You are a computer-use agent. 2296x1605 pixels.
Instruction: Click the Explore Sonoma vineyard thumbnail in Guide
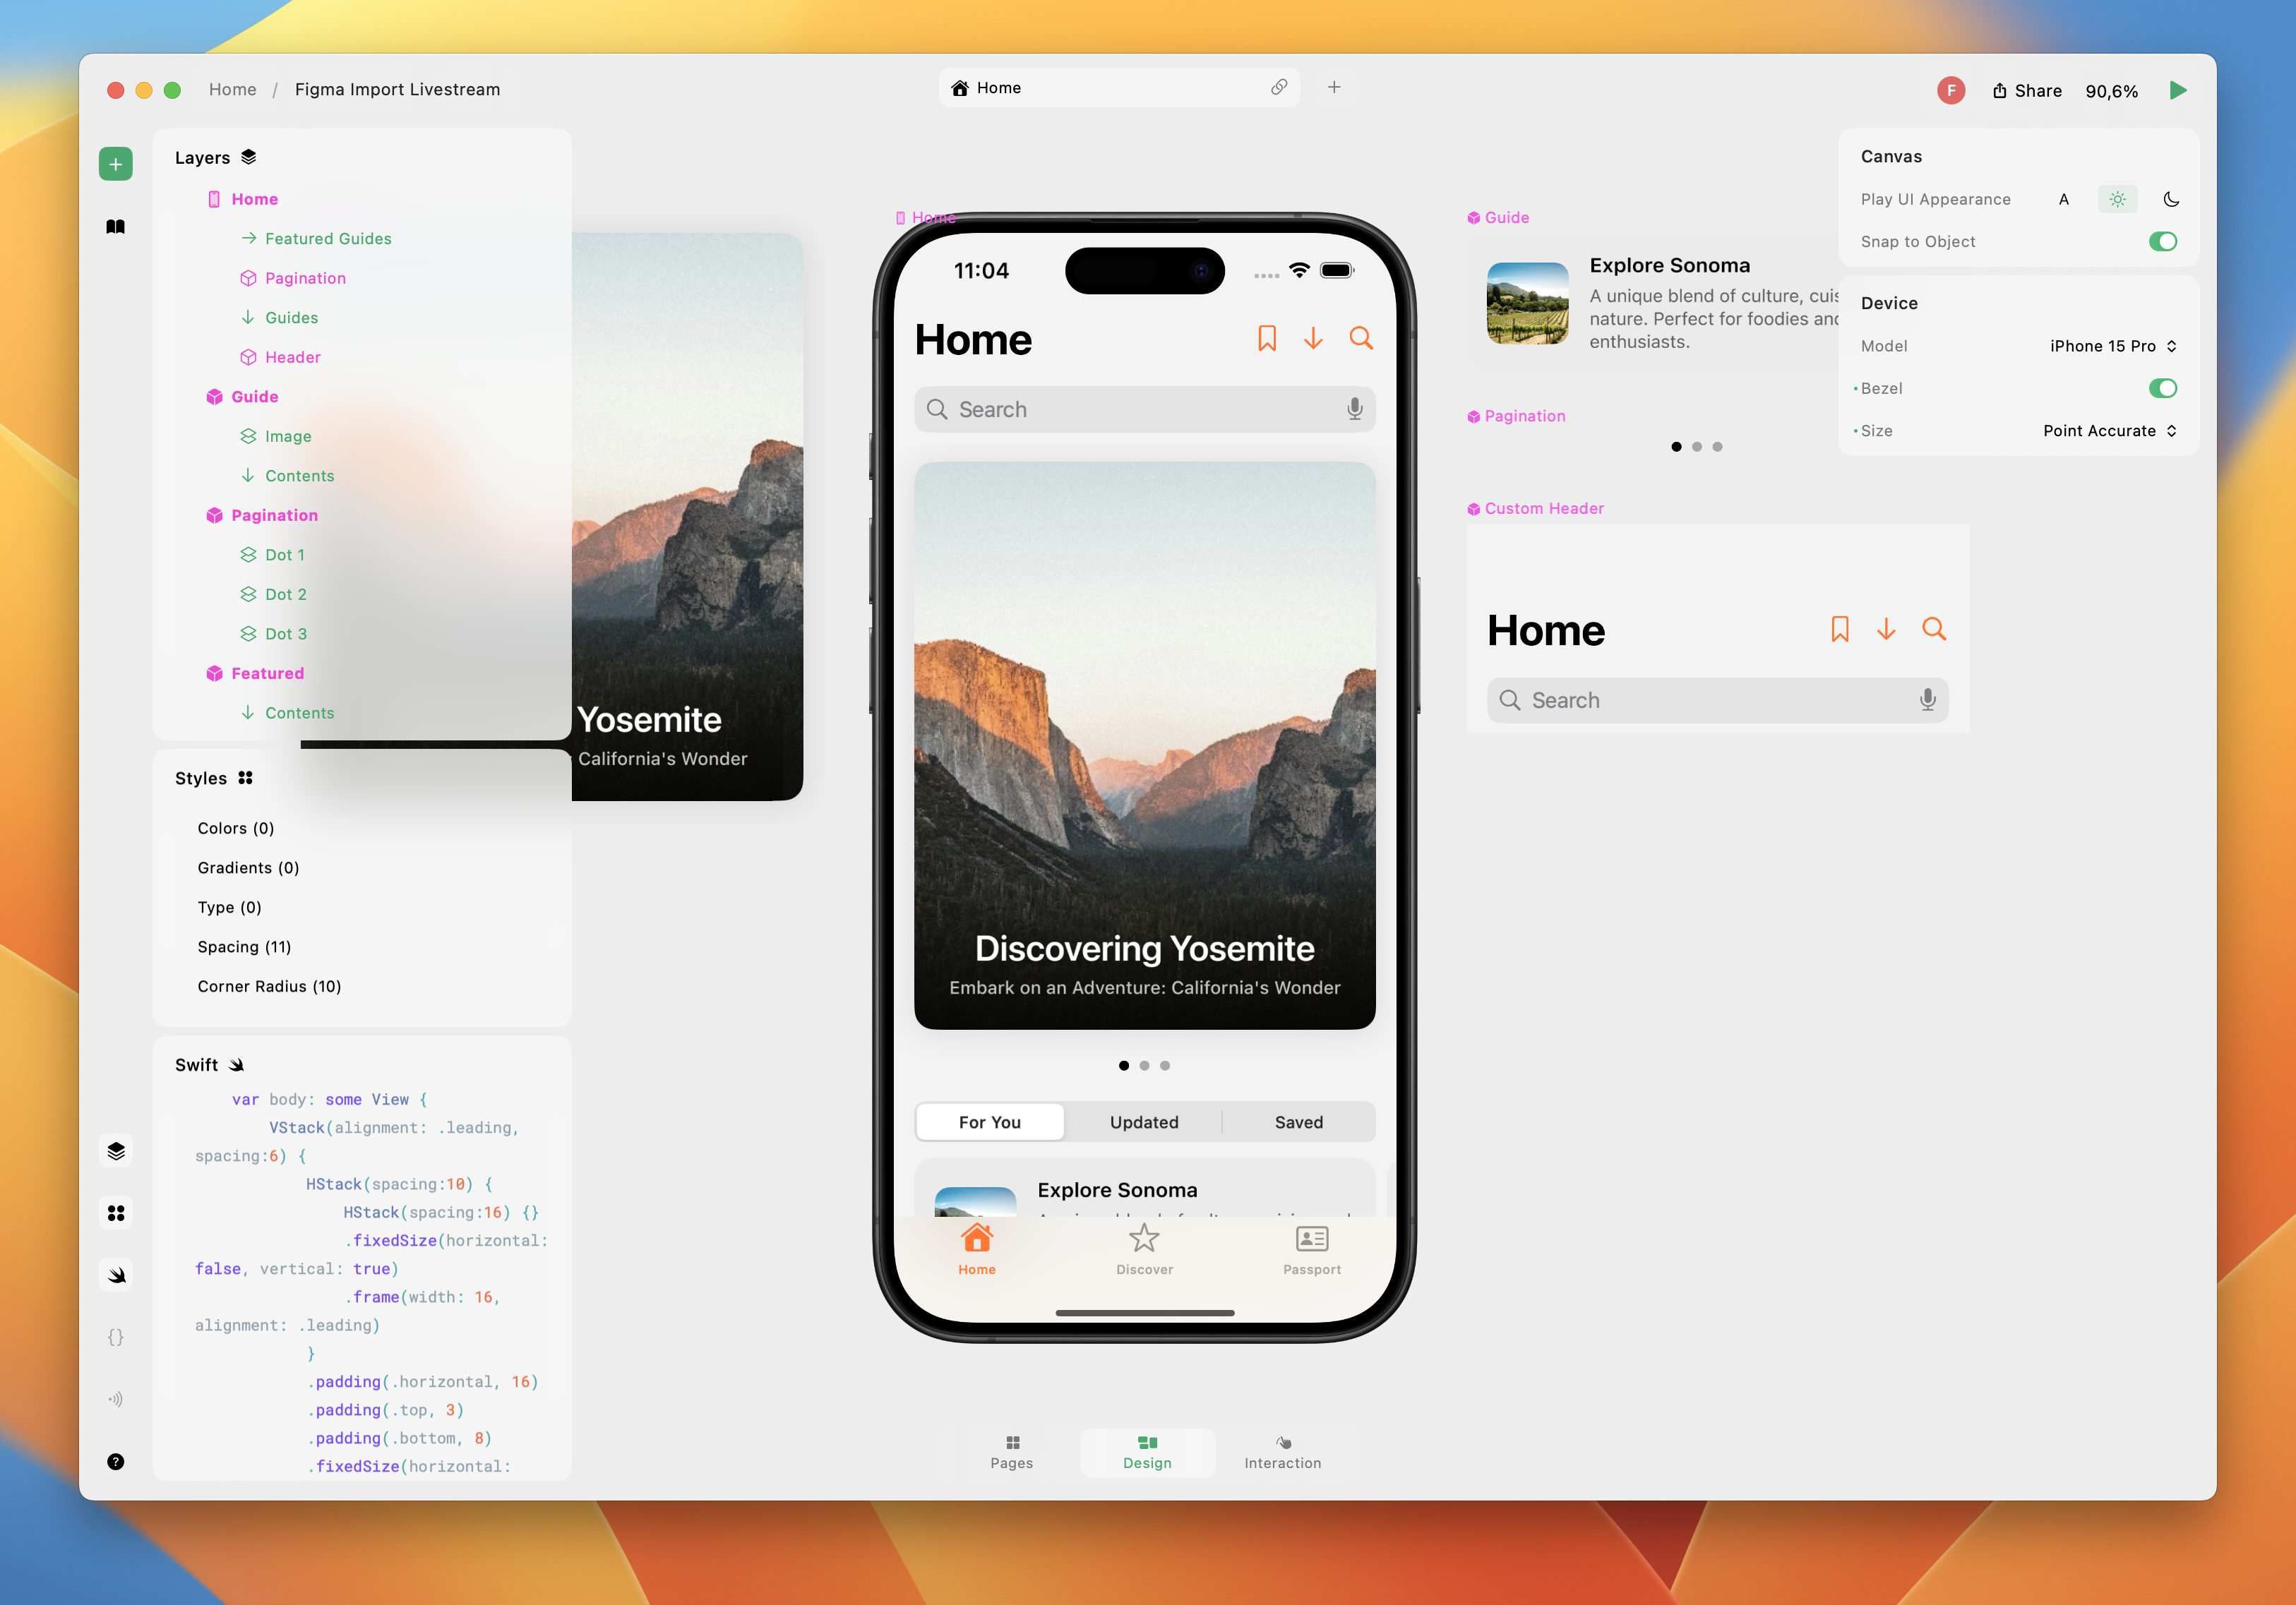click(1527, 303)
